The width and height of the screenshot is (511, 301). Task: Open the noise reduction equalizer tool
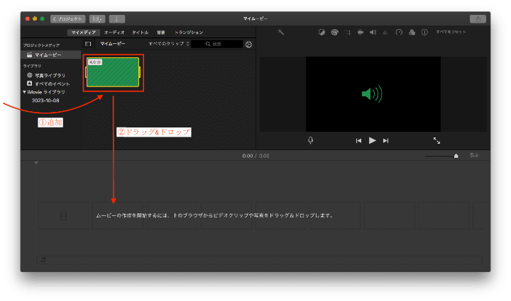pos(385,32)
